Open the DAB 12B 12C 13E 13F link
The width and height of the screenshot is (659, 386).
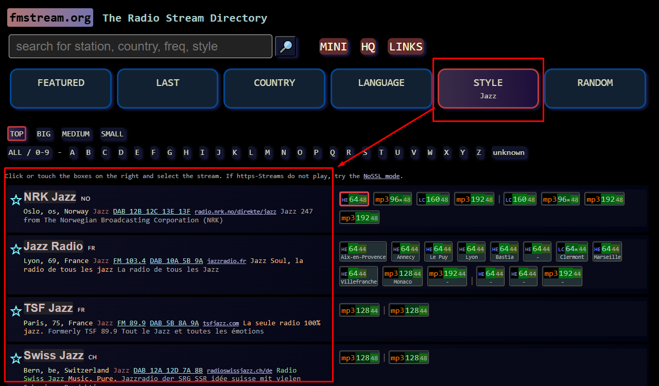point(152,212)
